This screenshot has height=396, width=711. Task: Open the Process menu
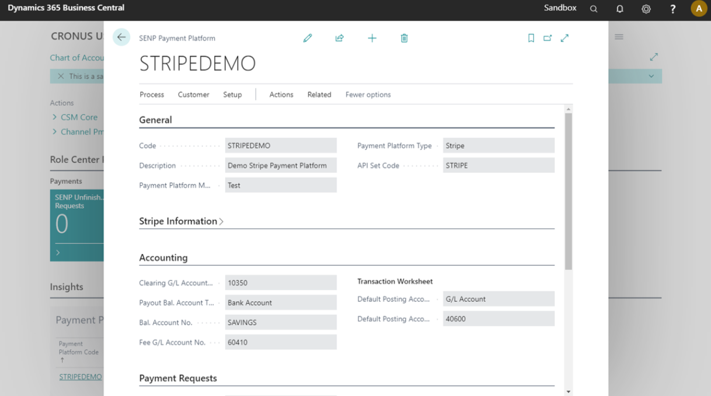(x=152, y=95)
